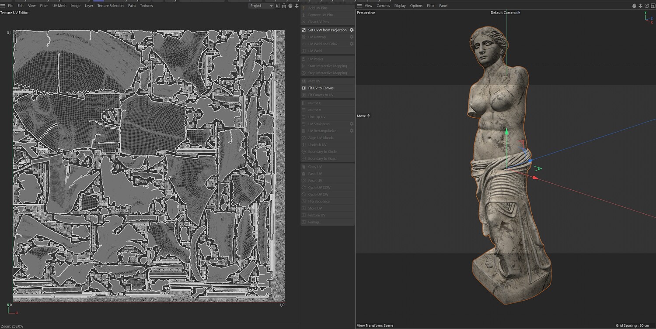656x329 pixels.
Task: Open Set UVW from Projection settings gear
Action: pos(351,30)
